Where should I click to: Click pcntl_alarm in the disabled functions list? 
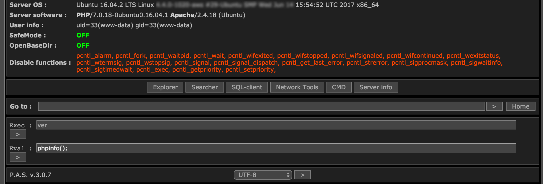[x=94, y=56]
